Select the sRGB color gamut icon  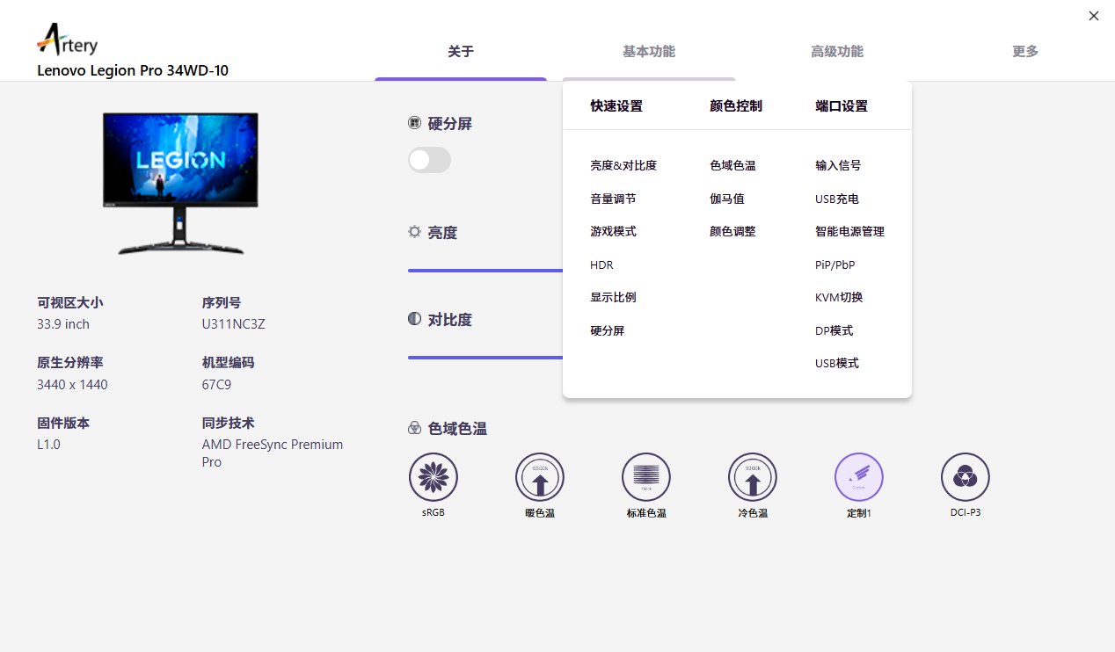433,477
